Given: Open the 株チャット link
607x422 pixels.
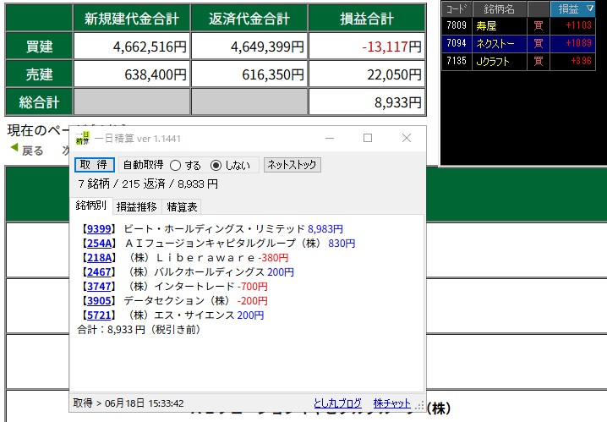Looking at the screenshot, I should pos(391,403).
